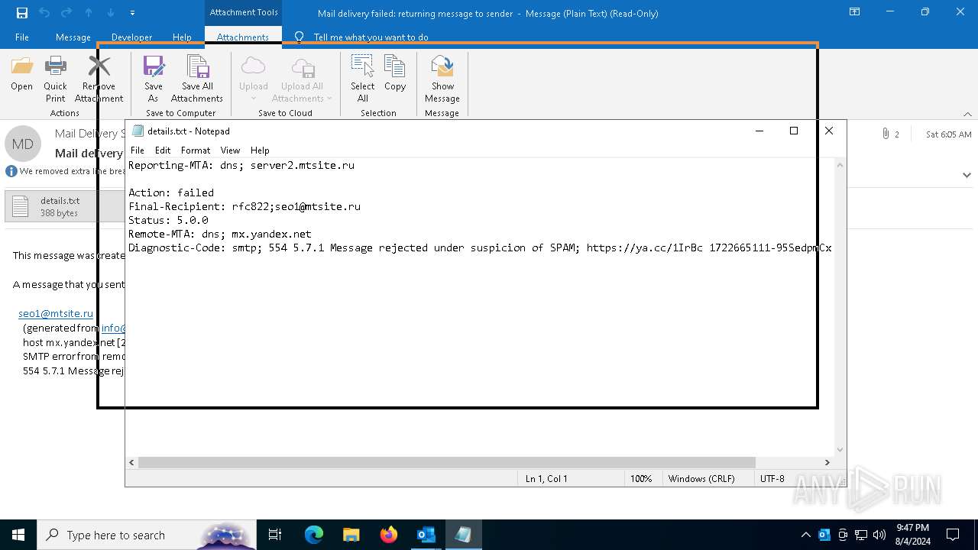The image size is (978, 550).
Task: Open the volume control in system tray
Action: (x=879, y=535)
